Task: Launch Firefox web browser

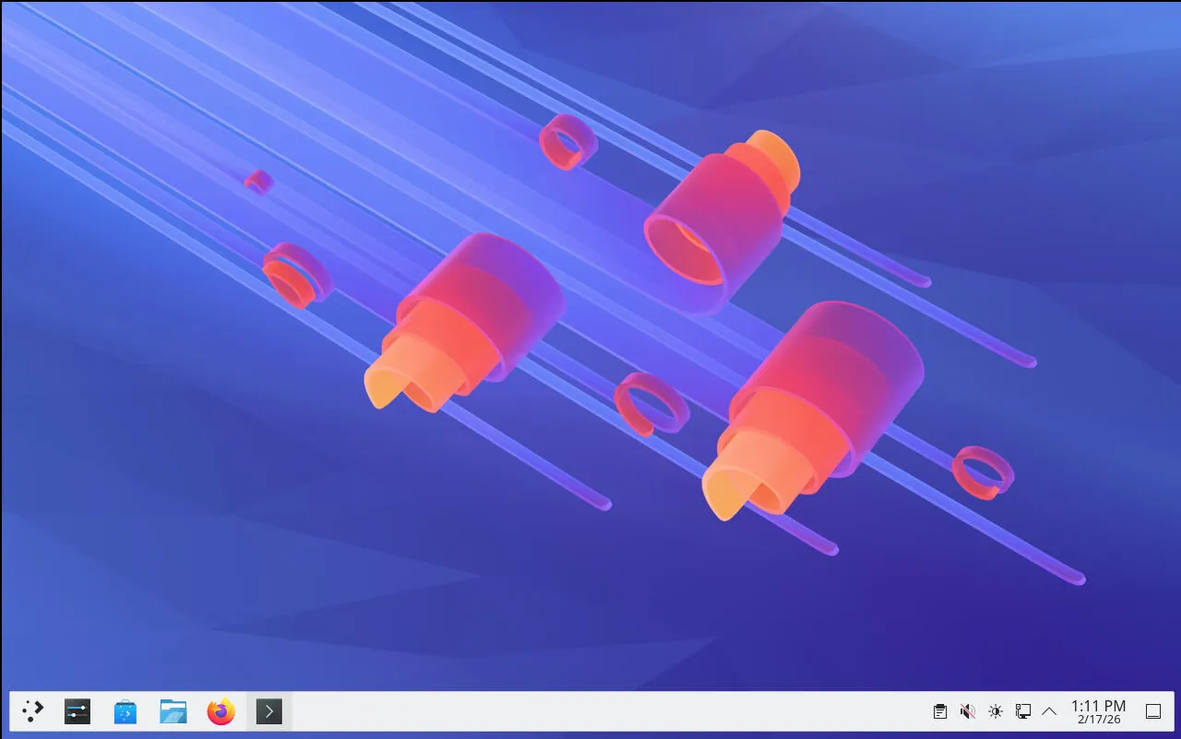Action: coord(221,711)
